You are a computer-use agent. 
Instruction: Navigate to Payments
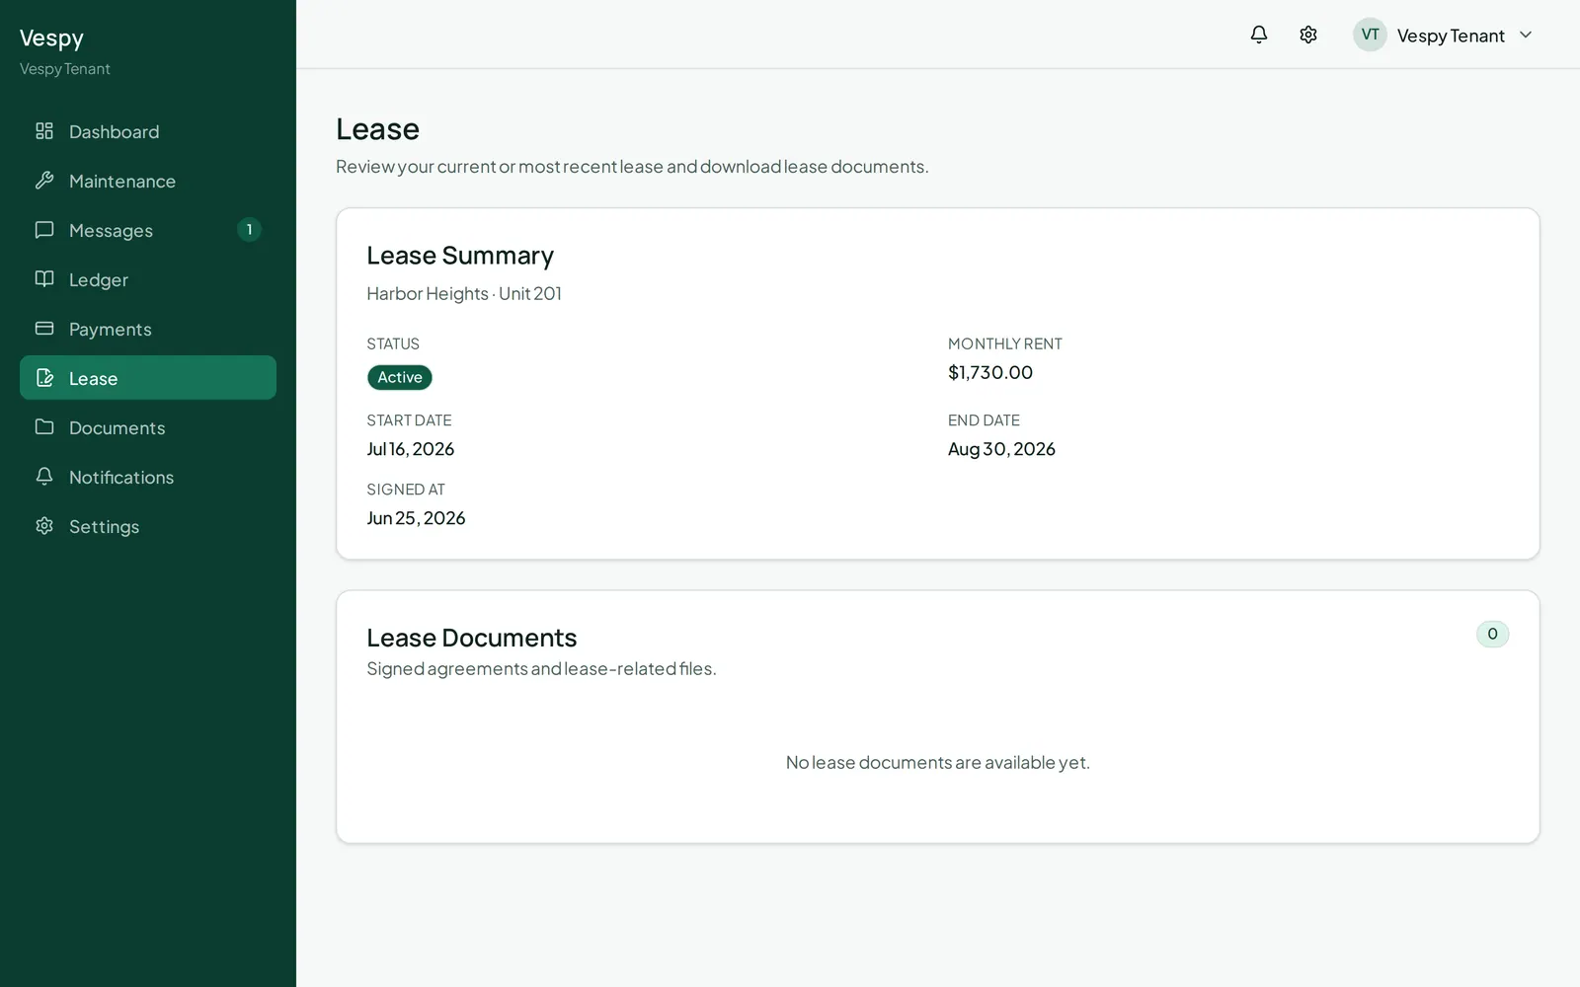point(148,329)
